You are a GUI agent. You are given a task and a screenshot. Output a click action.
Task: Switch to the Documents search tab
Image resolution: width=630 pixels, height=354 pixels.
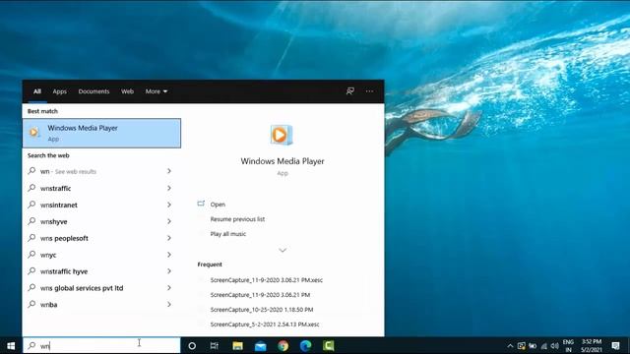click(94, 91)
